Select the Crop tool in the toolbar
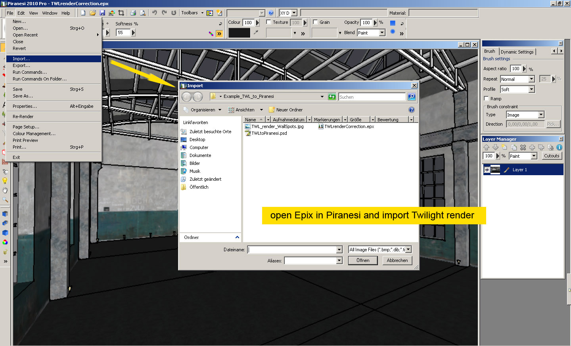Screen dimensions: 571x346 point(121,13)
